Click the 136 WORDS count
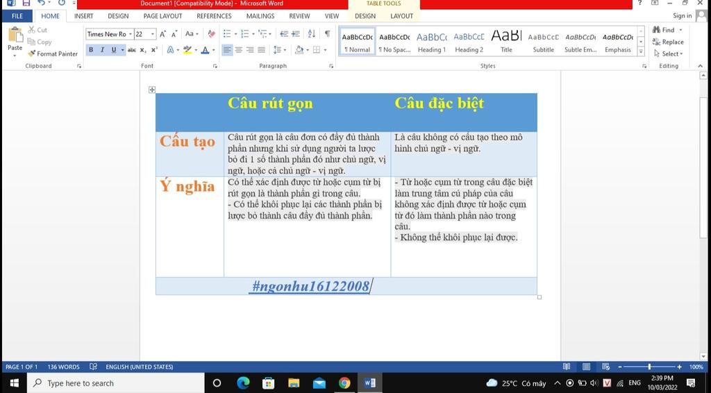The image size is (711, 393). [x=63, y=367]
